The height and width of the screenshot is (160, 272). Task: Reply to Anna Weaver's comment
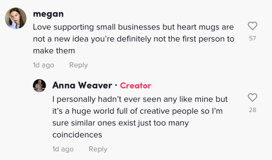coord(98,149)
